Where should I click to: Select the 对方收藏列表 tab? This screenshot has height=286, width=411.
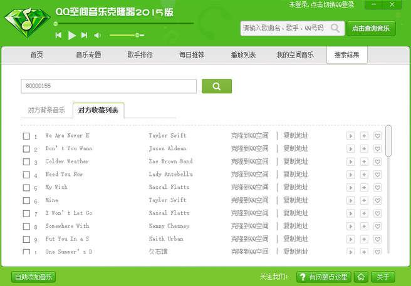(98, 110)
